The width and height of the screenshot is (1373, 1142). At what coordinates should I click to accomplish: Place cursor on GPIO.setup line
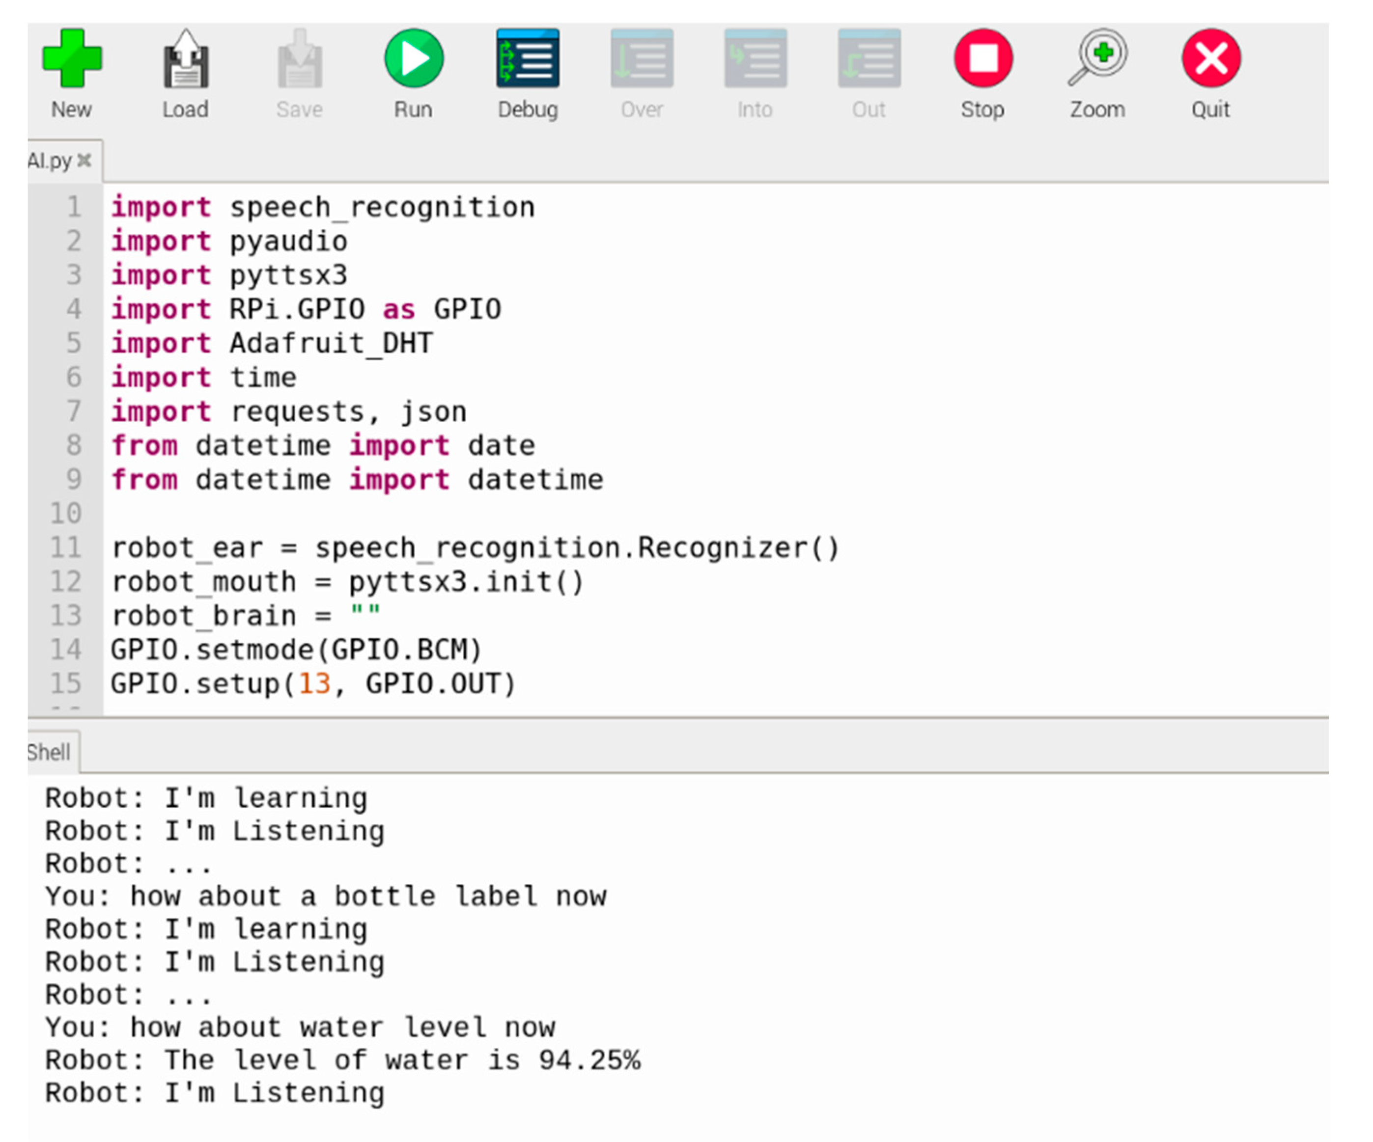click(314, 684)
